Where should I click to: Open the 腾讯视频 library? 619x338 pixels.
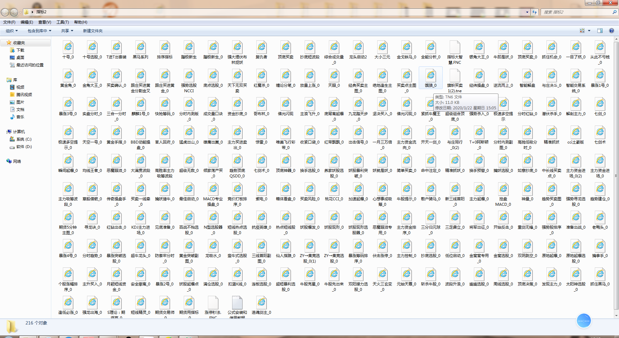[24, 94]
